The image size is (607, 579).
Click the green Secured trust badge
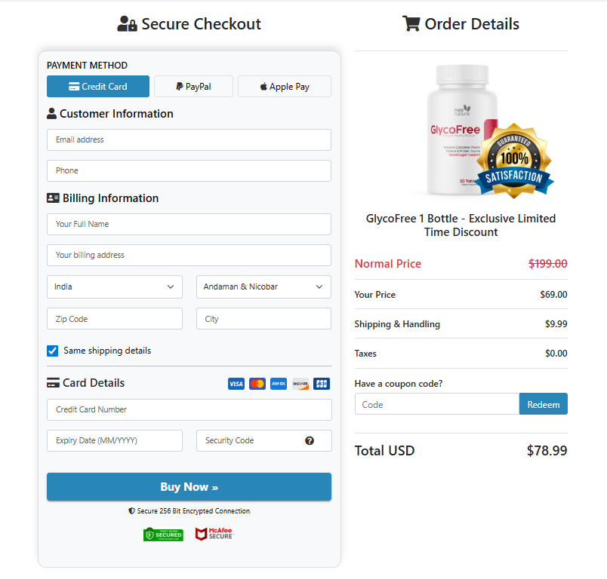(x=163, y=534)
